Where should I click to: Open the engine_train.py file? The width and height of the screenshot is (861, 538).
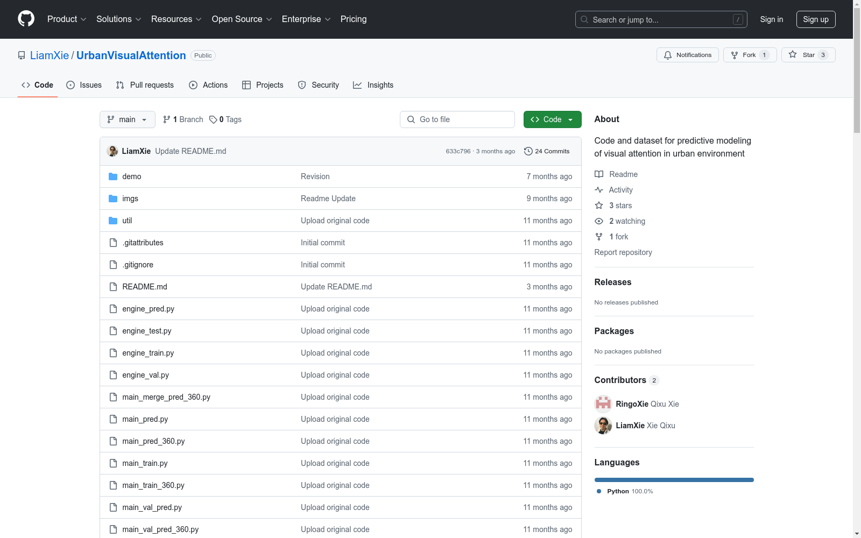click(x=148, y=353)
